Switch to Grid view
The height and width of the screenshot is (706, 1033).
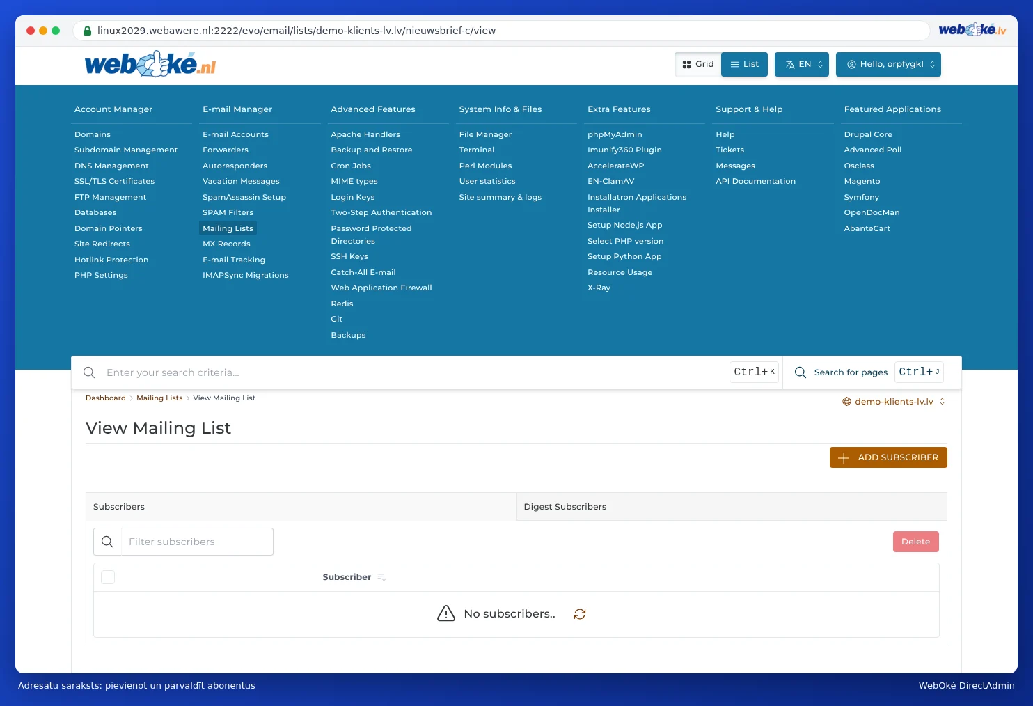point(698,64)
